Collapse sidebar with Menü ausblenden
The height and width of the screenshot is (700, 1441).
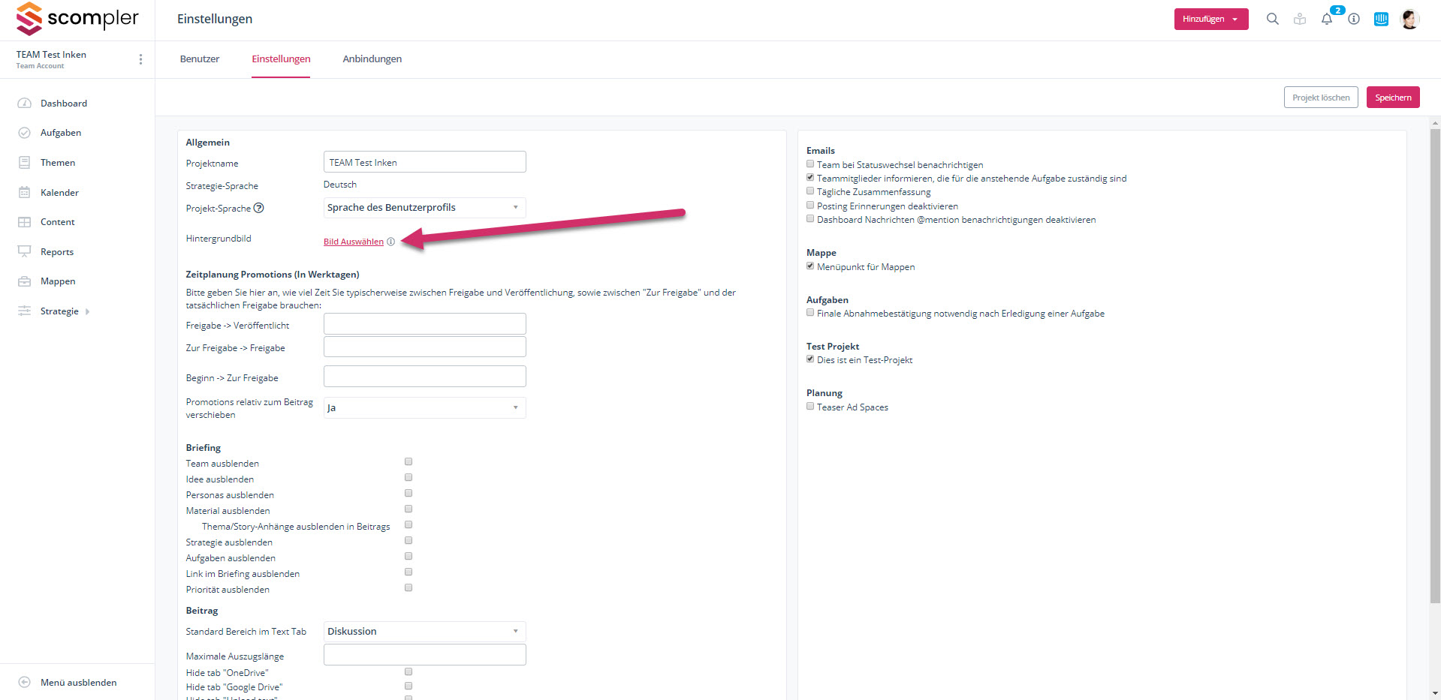pyautogui.click(x=78, y=683)
